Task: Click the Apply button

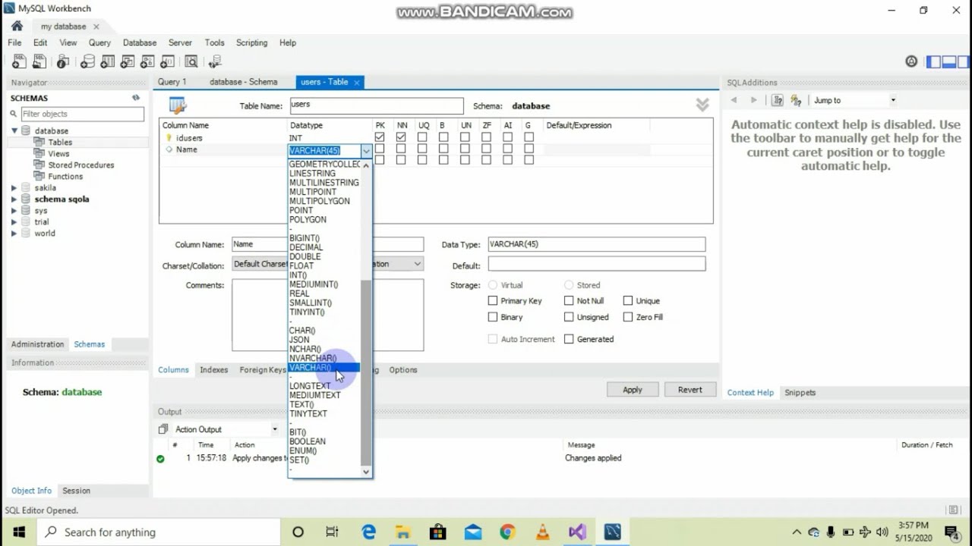Action: (633, 390)
